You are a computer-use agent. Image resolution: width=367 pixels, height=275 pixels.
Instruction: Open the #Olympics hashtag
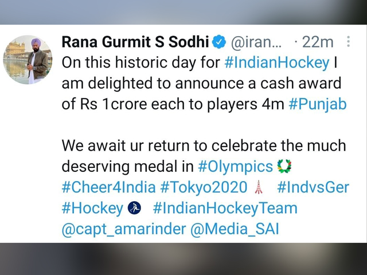235,167
